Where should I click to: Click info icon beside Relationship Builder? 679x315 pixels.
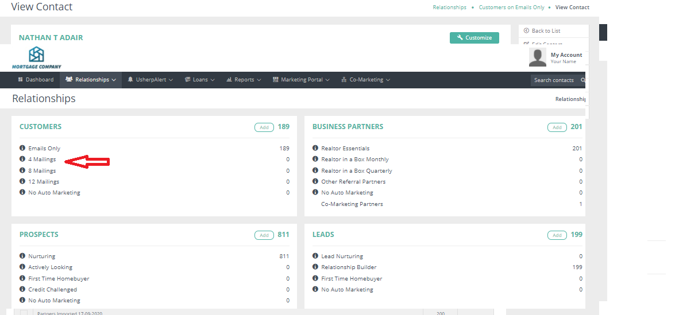coord(315,267)
